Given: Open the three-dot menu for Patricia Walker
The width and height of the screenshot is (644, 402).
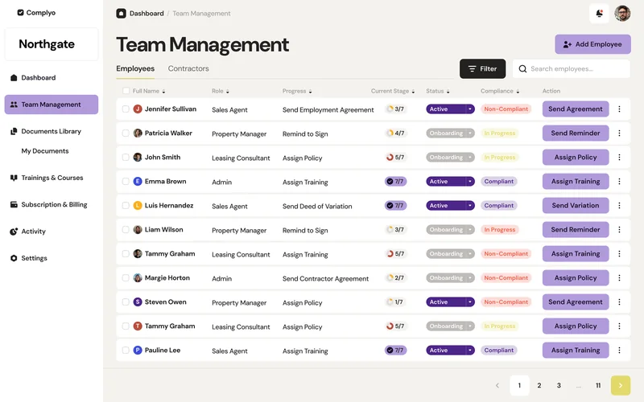Looking at the screenshot, I should tap(619, 133).
